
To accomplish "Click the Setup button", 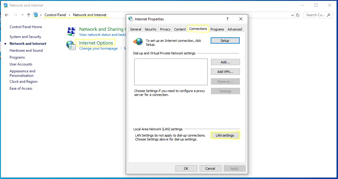I will coord(225,41).
